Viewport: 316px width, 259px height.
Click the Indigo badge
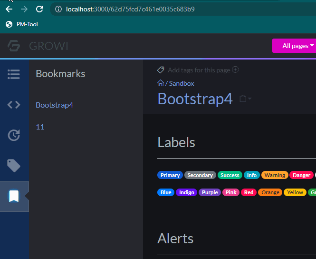click(x=187, y=192)
